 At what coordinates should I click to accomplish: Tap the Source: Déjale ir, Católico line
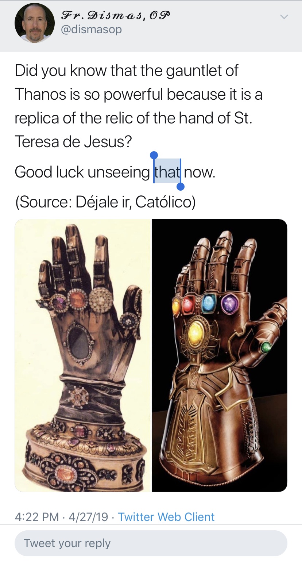point(105,202)
